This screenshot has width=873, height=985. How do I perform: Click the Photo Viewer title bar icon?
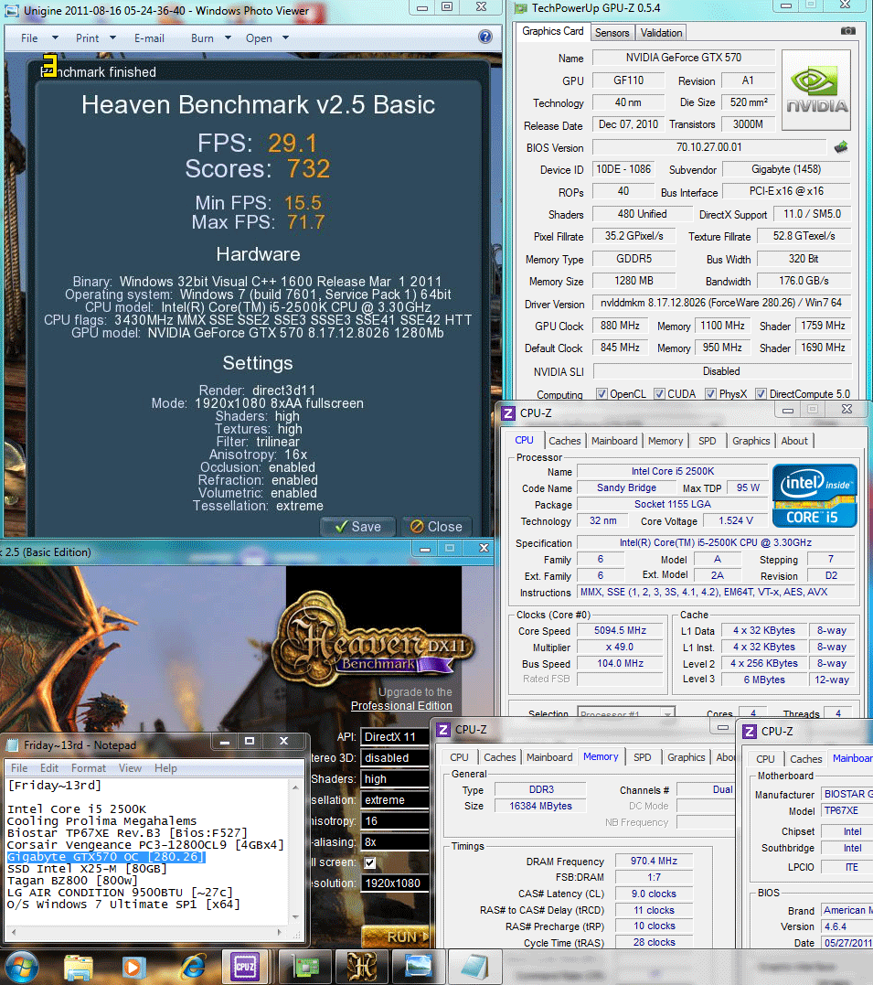(13, 11)
